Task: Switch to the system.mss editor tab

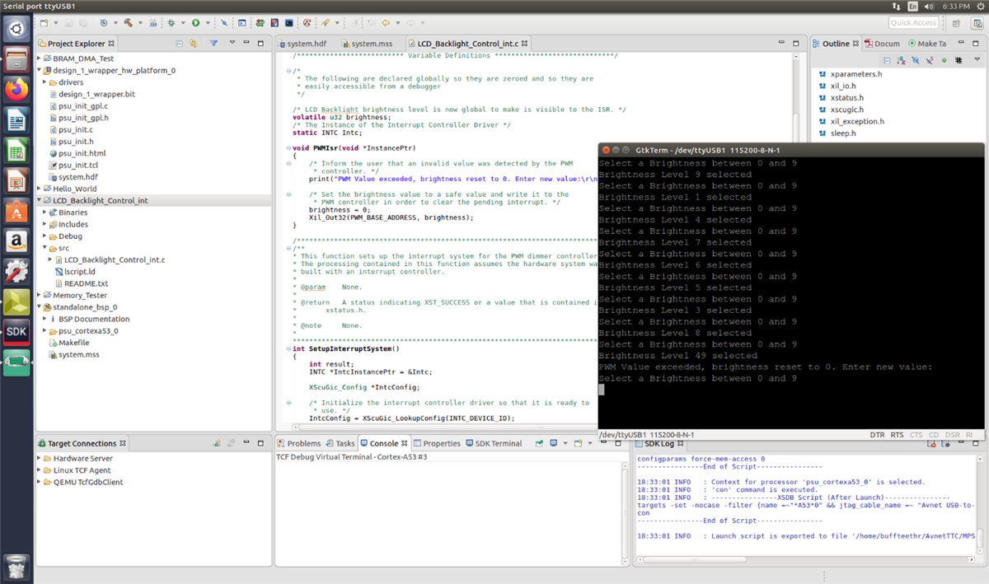Action: [x=371, y=44]
